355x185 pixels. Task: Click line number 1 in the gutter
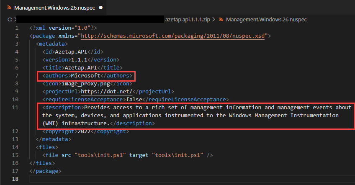coord(17,28)
